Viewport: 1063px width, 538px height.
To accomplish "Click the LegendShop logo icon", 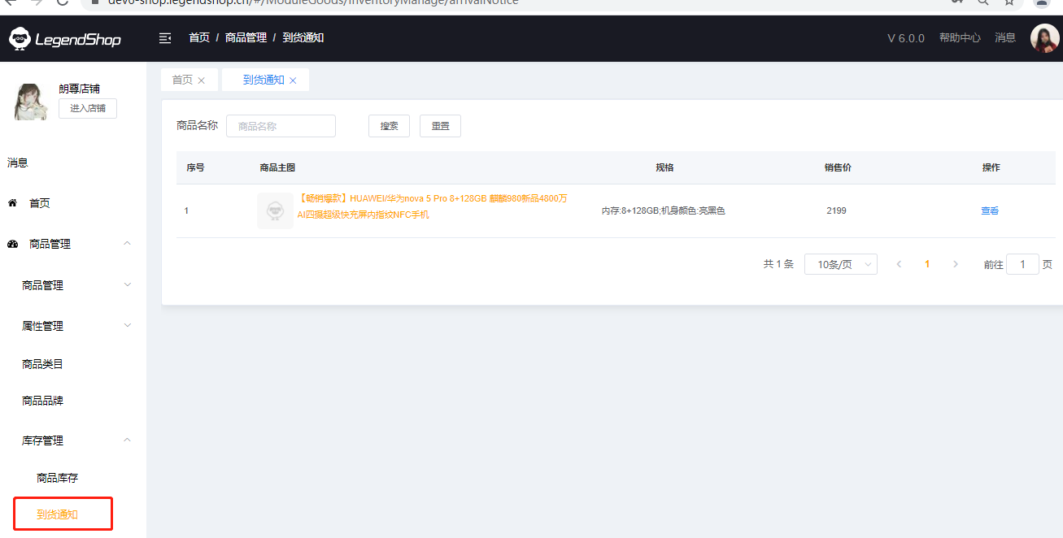I will click(x=19, y=38).
